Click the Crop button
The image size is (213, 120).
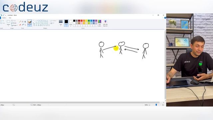13,21
